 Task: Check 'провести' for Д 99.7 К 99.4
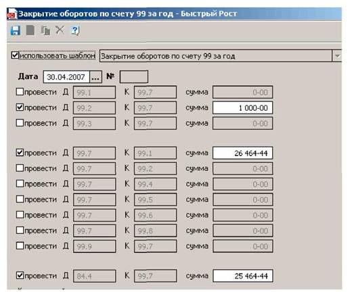[20, 184]
